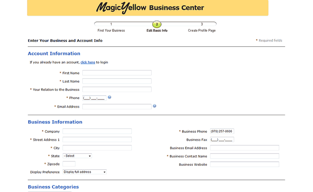The height and width of the screenshot is (192, 313).
Task: Click the MagicYellow Business Center logo
Action: (150, 8)
